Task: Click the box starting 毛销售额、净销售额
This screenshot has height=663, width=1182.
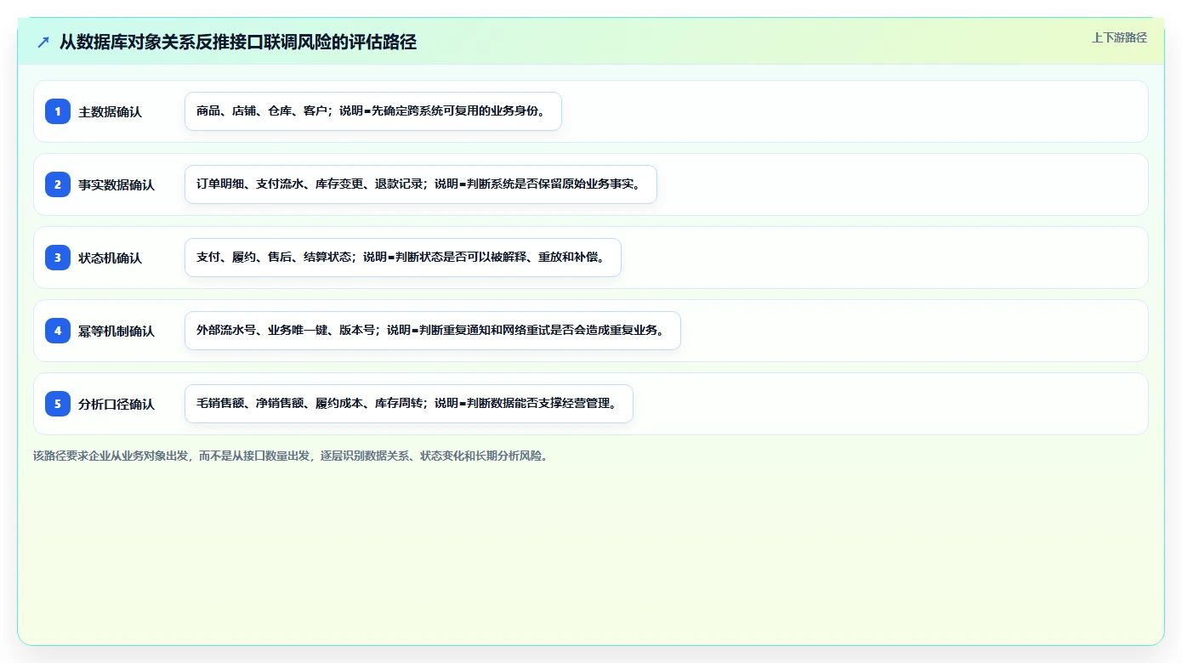Action: [x=409, y=404]
